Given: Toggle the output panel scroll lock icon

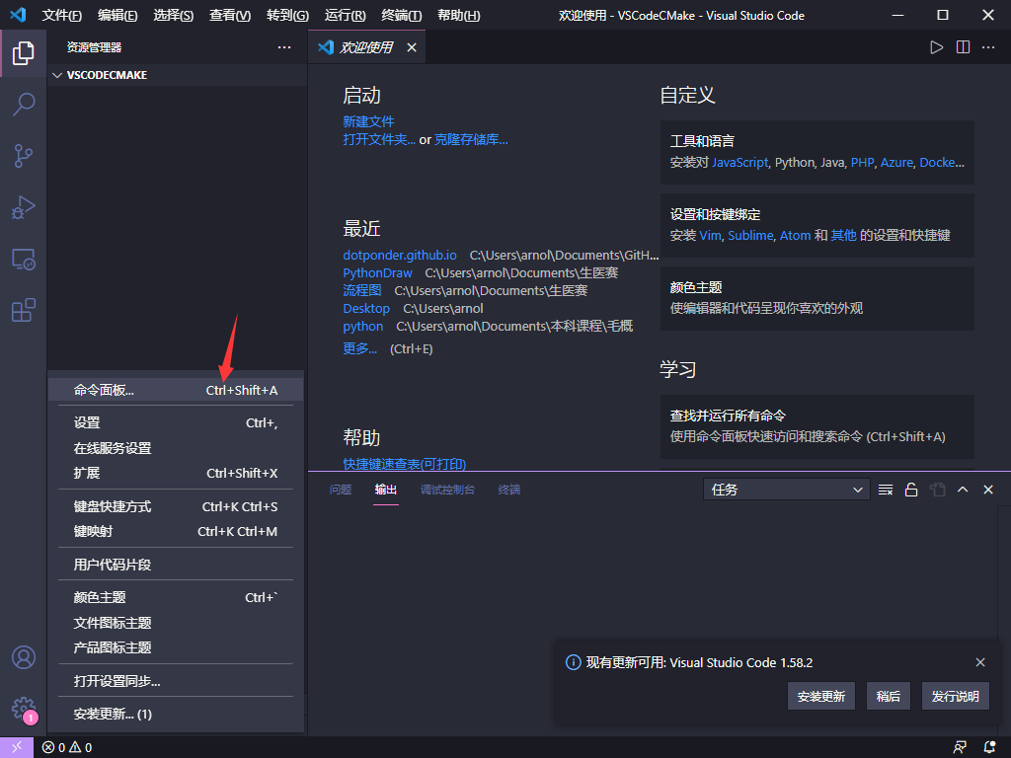Looking at the screenshot, I should coord(911,490).
